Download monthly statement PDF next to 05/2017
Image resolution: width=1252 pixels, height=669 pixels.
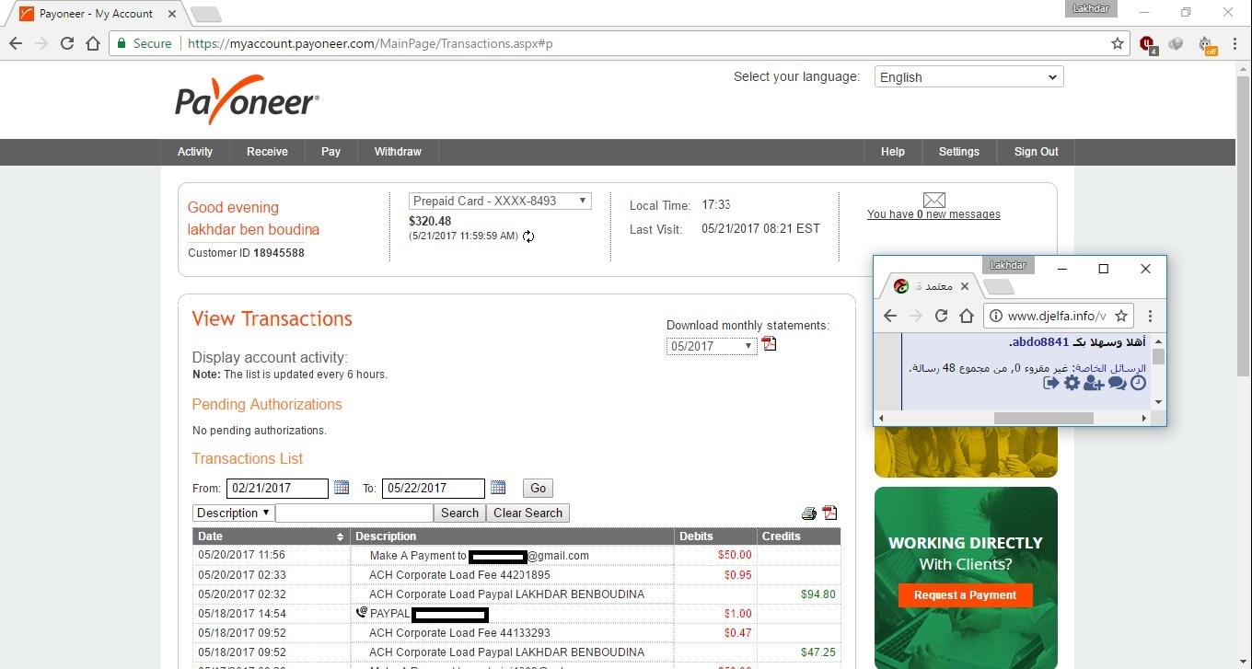click(x=770, y=344)
